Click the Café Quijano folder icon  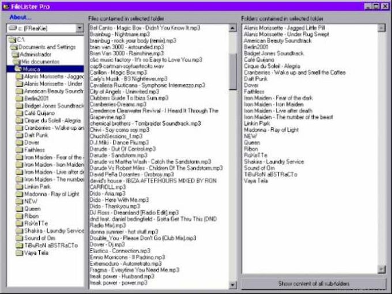pyautogui.click(x=19, y=113)
